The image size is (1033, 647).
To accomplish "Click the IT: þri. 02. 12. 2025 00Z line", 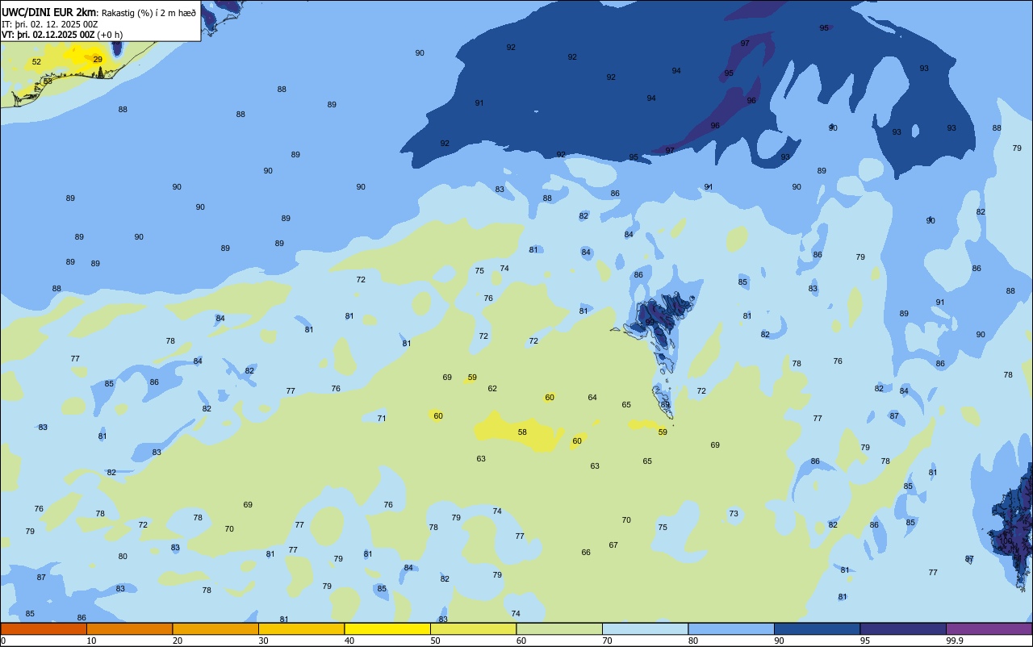I will [x=50, y=24].
